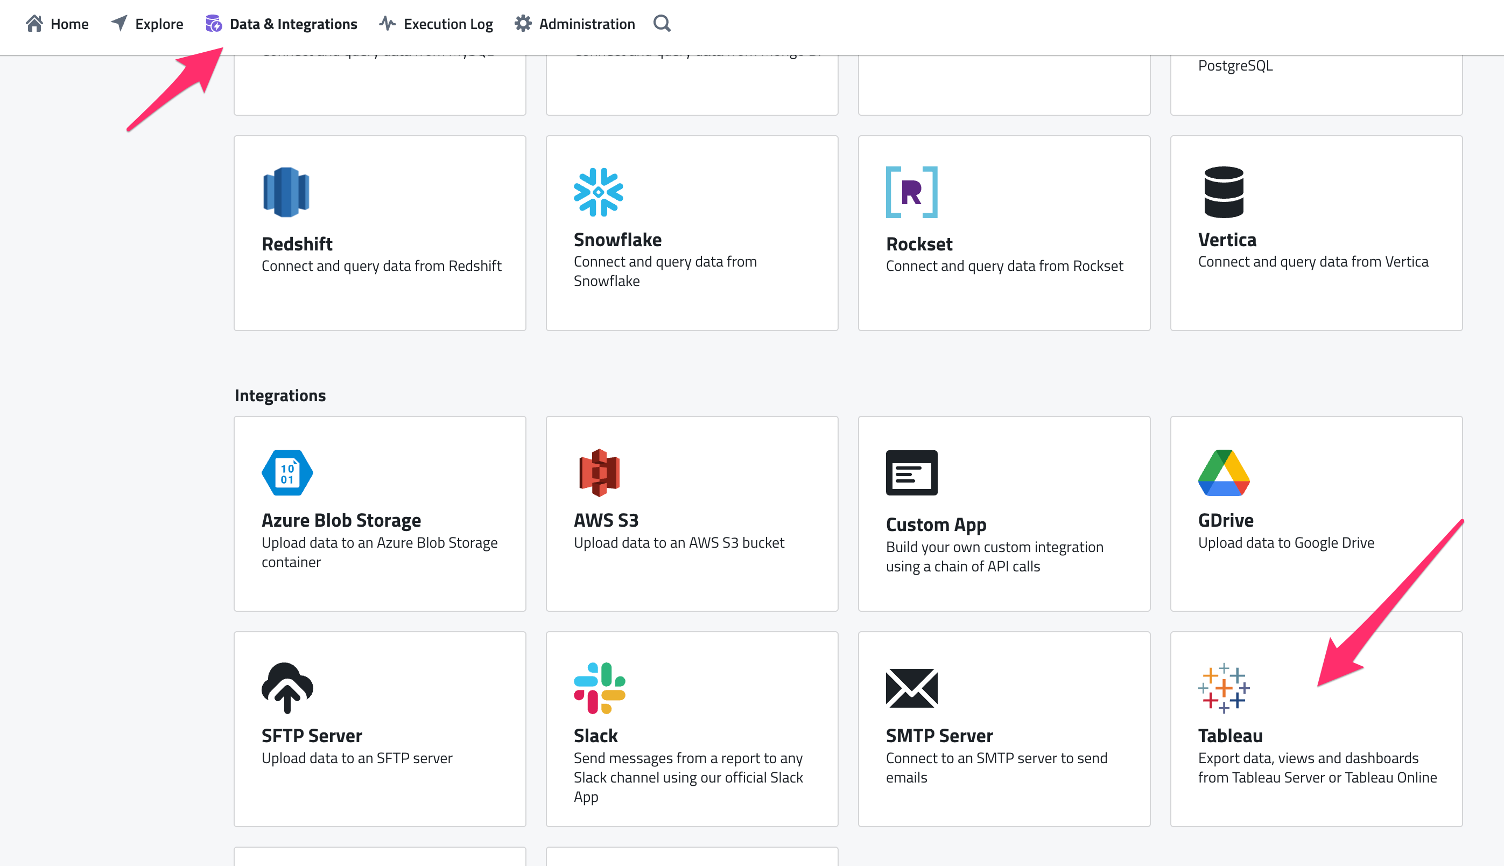Open the Administration menu
Viewport: 1504px width, 866px height.
click(574, 24)
